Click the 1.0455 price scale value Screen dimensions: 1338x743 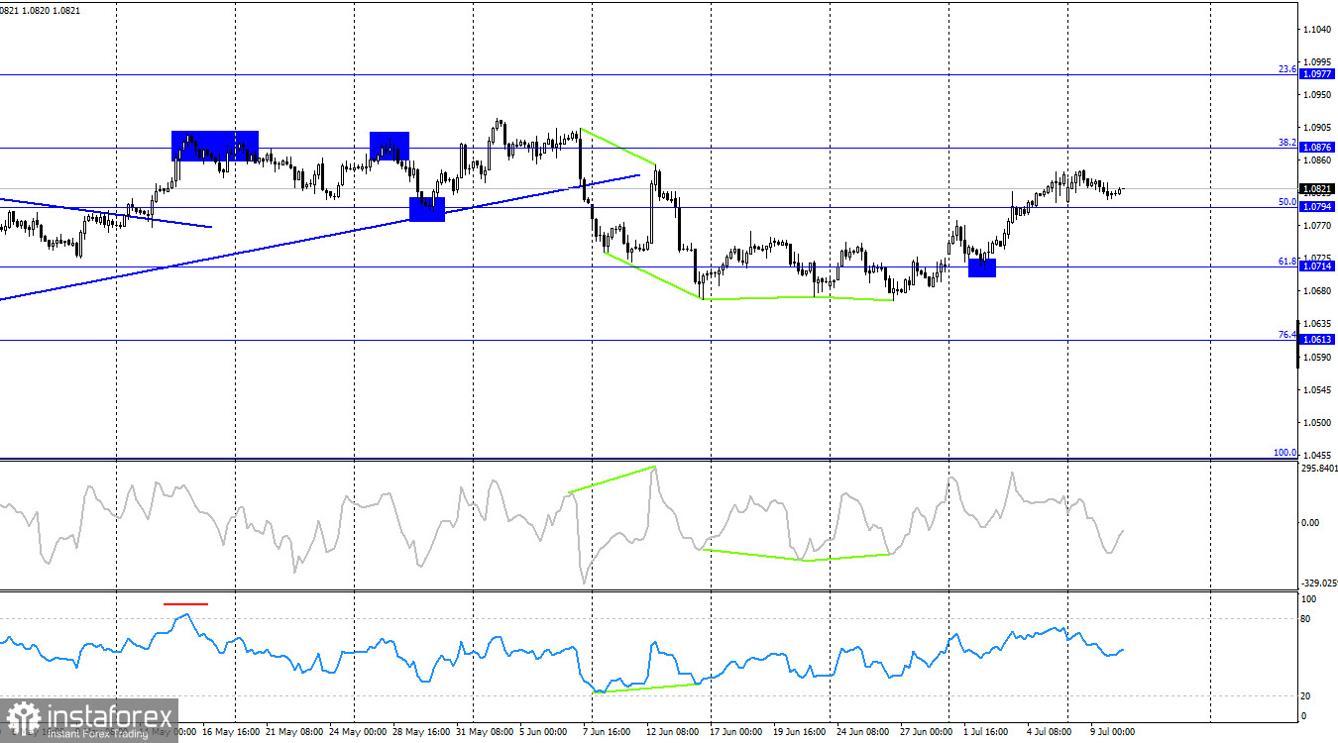coord(1318,455)
